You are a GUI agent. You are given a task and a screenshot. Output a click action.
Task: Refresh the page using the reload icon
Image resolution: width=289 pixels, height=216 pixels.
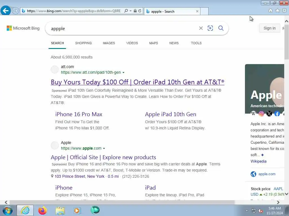[140, 11]
